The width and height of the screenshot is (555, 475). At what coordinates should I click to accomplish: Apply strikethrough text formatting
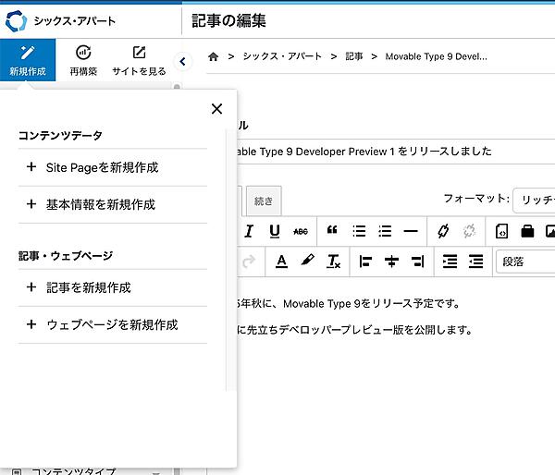[301, 231]
